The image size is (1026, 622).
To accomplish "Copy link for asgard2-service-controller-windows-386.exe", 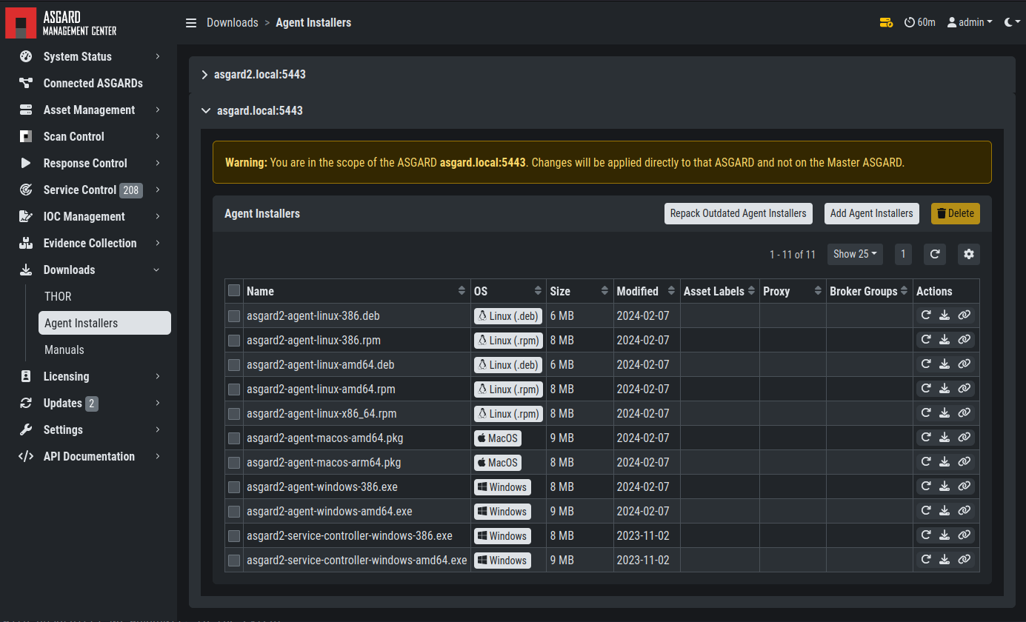I will pos(964,535).
